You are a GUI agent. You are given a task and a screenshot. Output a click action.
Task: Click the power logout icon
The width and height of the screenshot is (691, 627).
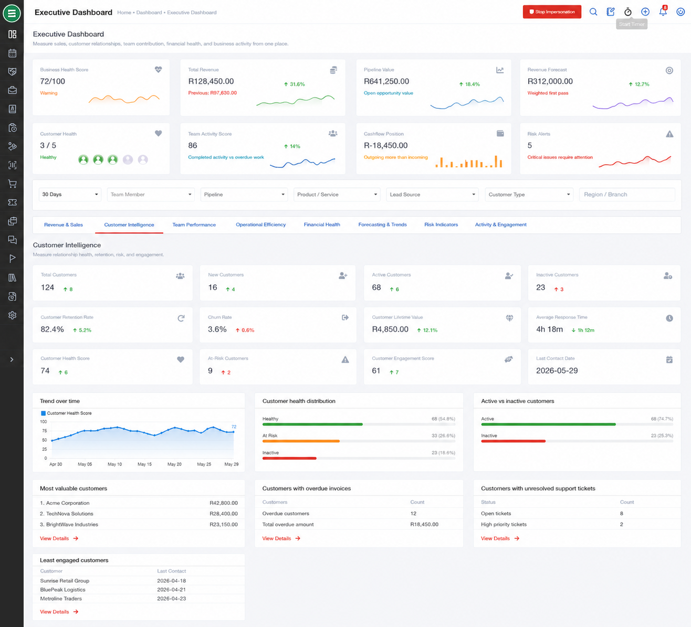(680, 12)
